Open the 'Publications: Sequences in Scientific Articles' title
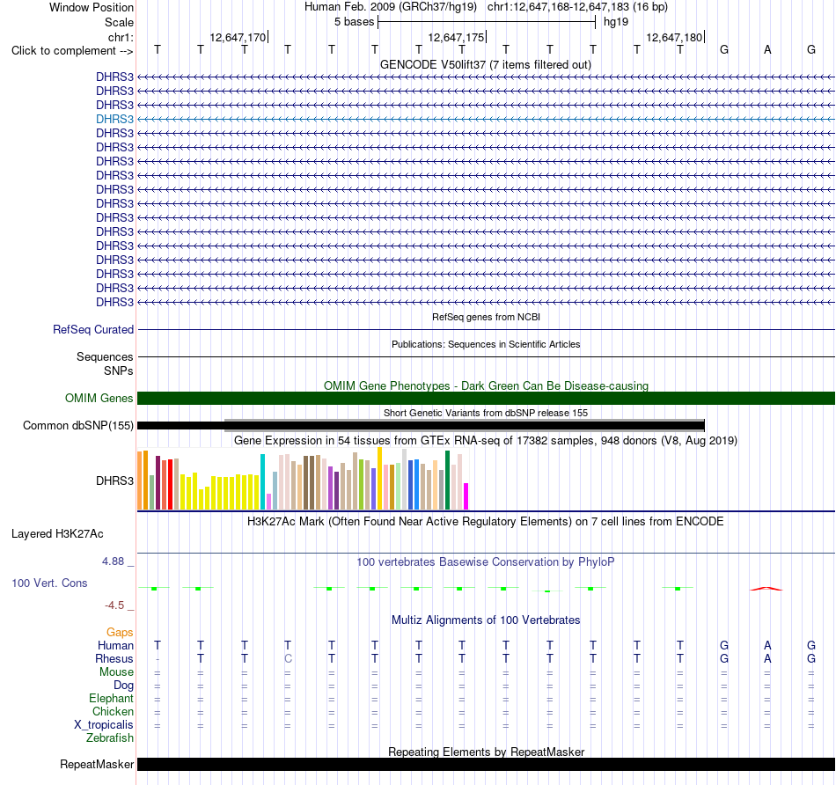 pyautogui.click(x=486, y=344)
